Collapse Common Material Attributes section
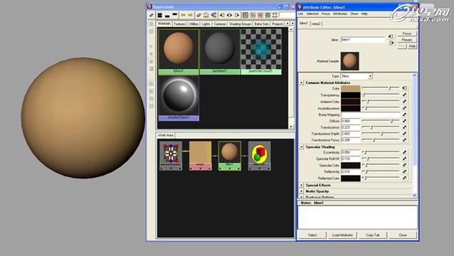Viewport: 454px width, 256px height. point(301,82)
